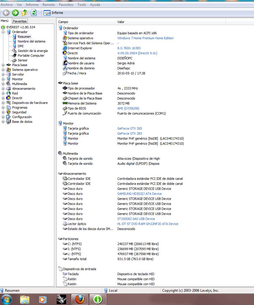The width and height of the screenshot is (254, 305).
Task: Open ST350082 0AS USB Device link
Action: (136, 219)
